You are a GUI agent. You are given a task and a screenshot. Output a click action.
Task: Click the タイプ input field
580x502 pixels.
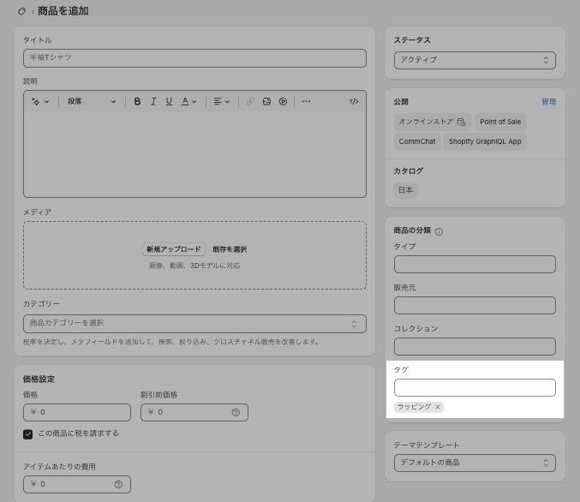[475, 264]
